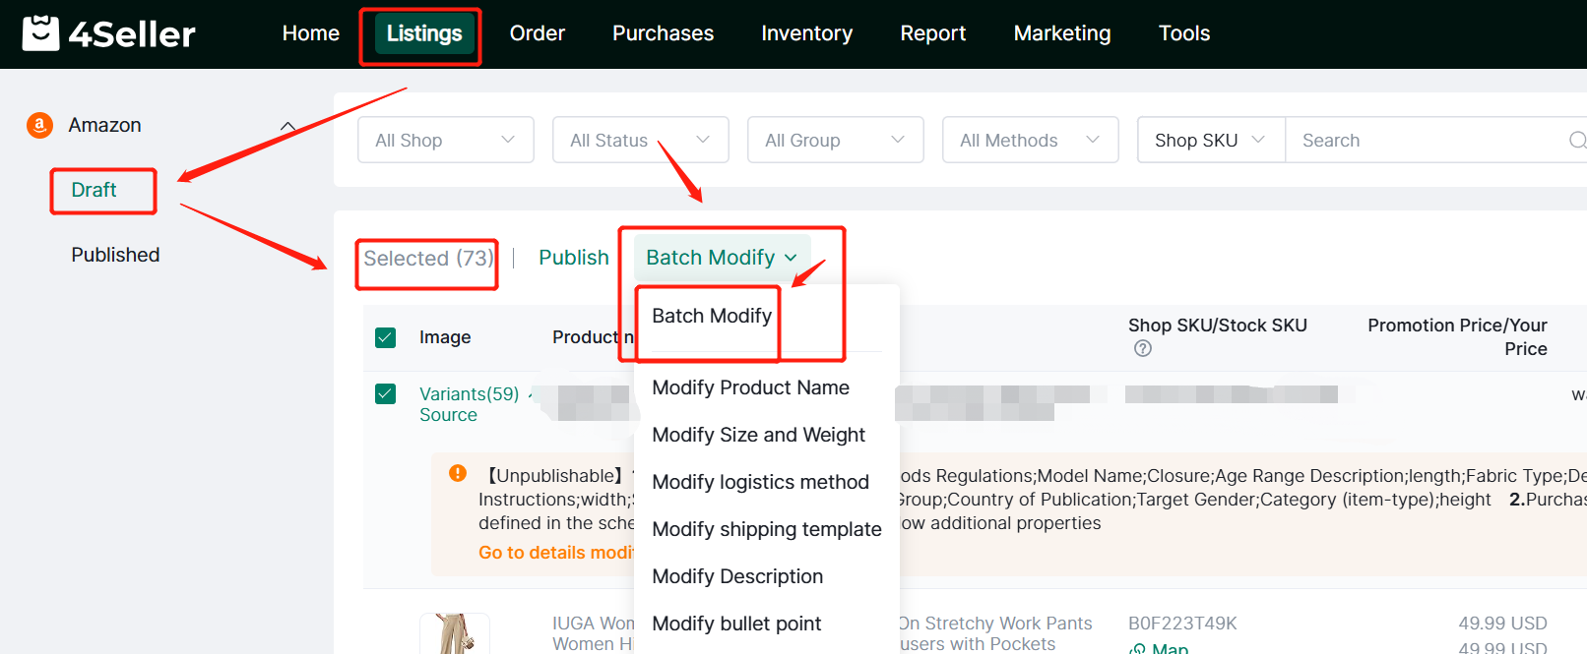Image resolution: width=1587 pixels, height=654 pixels.
Task: Click the orange Amazon marketplace icon
Action: (x=39, y=125)
